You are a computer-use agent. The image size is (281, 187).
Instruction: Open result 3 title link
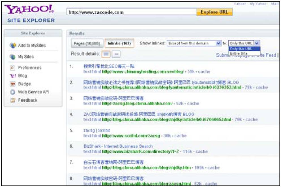tap(113, 98)
